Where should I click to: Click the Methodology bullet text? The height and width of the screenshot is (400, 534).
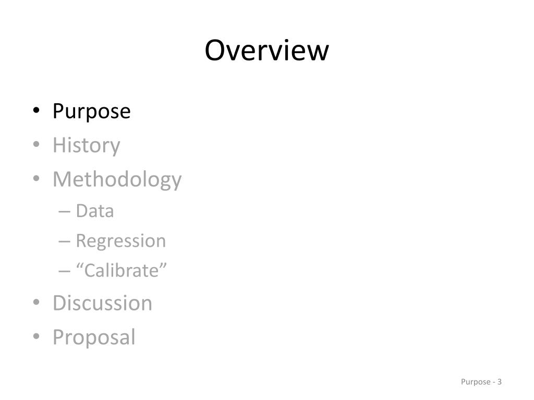pos(117,179)
